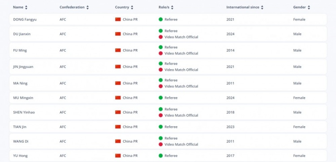Click China flag in DONG Fangyu row

118,20
